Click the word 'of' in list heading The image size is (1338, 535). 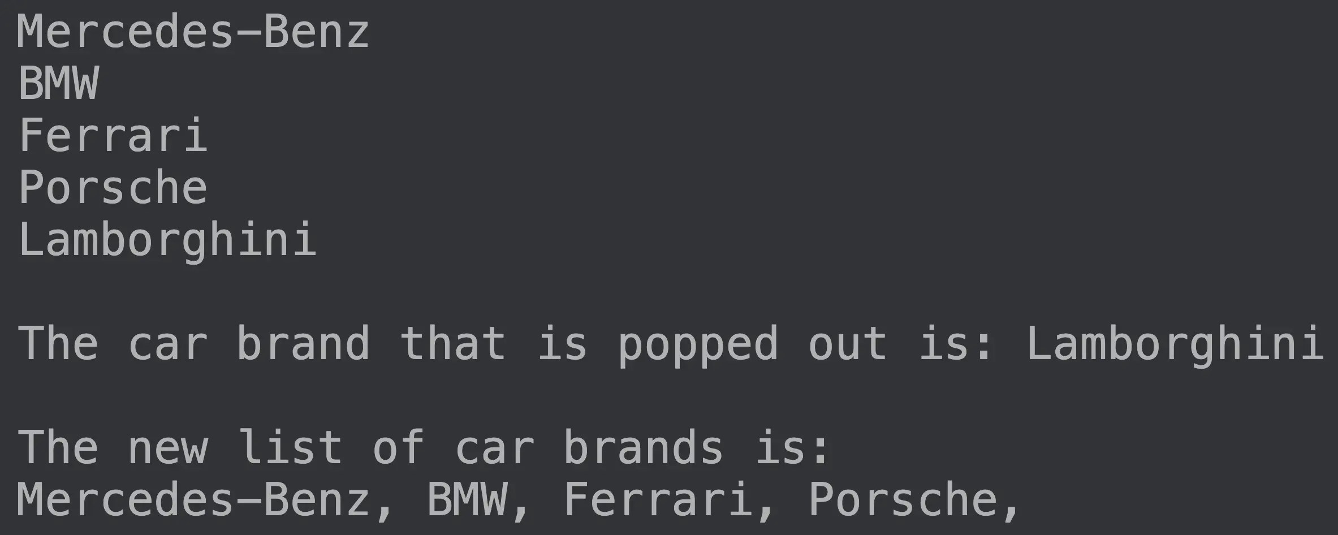pos(398,447)
